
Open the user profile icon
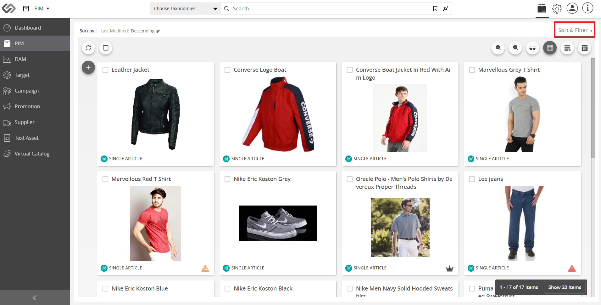[572, 8]
